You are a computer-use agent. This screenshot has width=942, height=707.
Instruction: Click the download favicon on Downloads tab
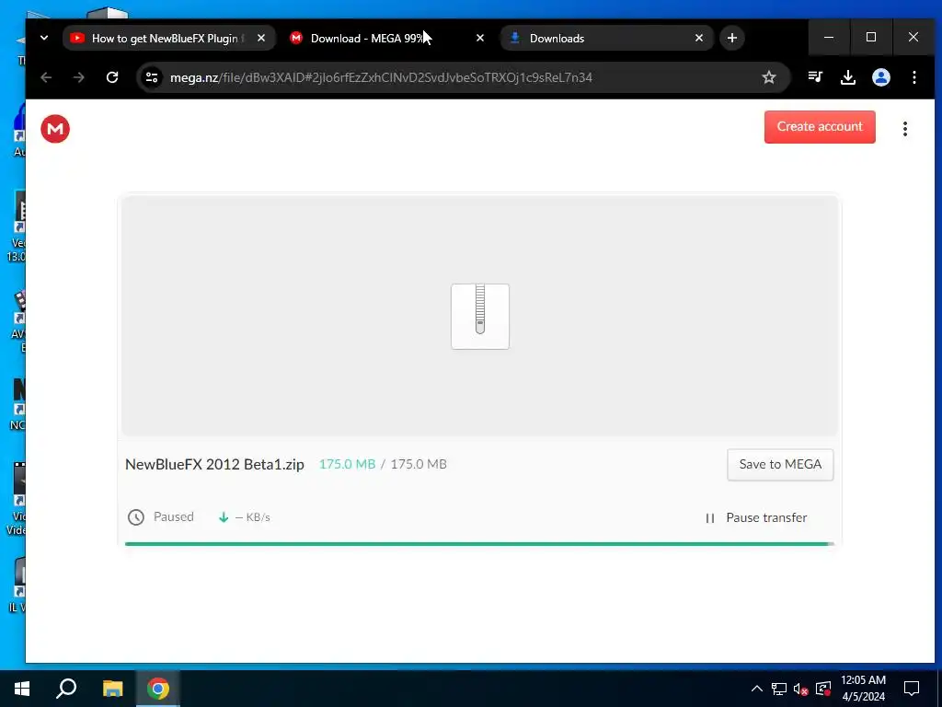[x=515, y=38]
